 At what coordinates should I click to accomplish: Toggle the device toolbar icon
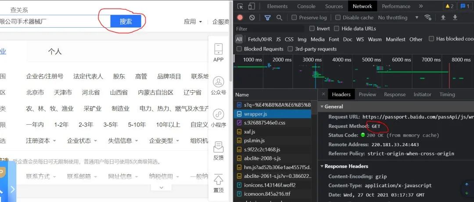251,6
